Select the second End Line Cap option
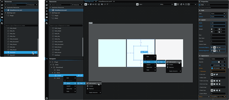 click(x=214, y=84)
